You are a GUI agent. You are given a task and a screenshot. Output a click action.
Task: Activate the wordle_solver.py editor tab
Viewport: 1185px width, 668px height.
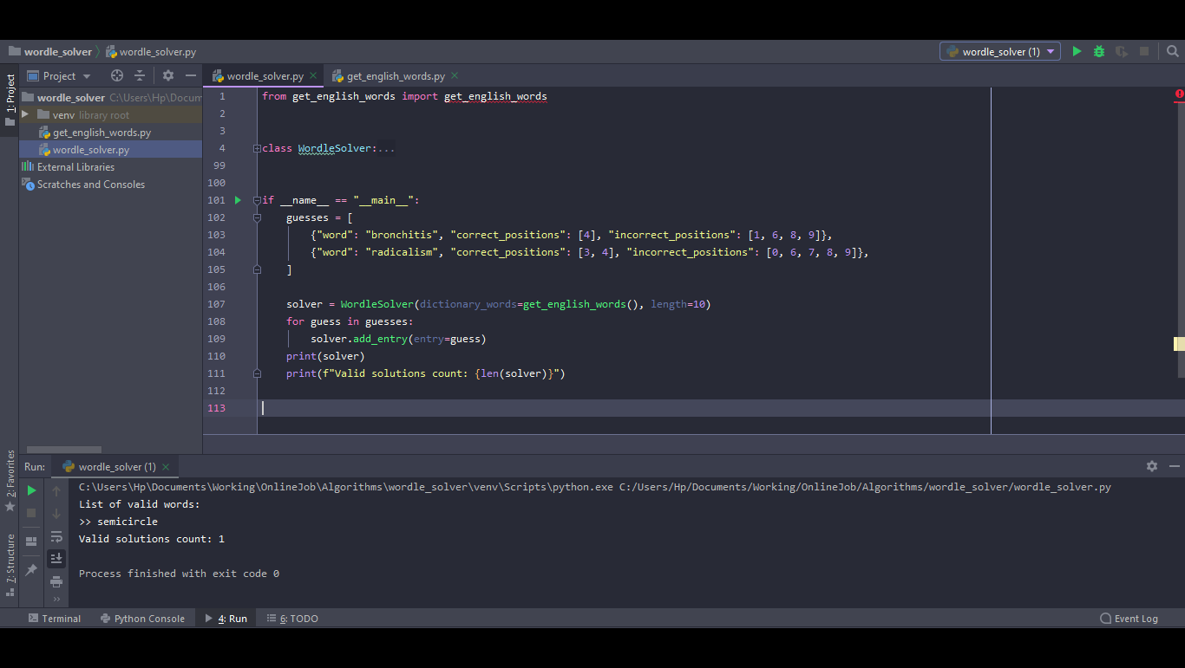[265, 76]
